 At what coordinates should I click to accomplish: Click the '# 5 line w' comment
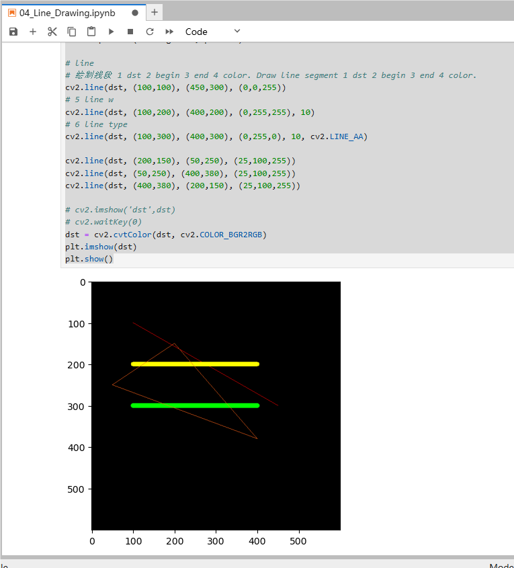(x=89, y=99)
